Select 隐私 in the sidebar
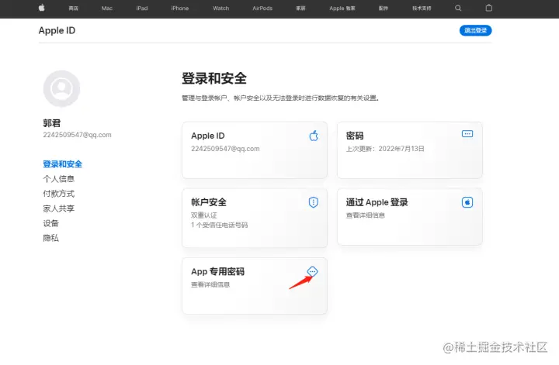Image resolution: width=559 pixels, height=365 pixels. click(x=50, y=238)
